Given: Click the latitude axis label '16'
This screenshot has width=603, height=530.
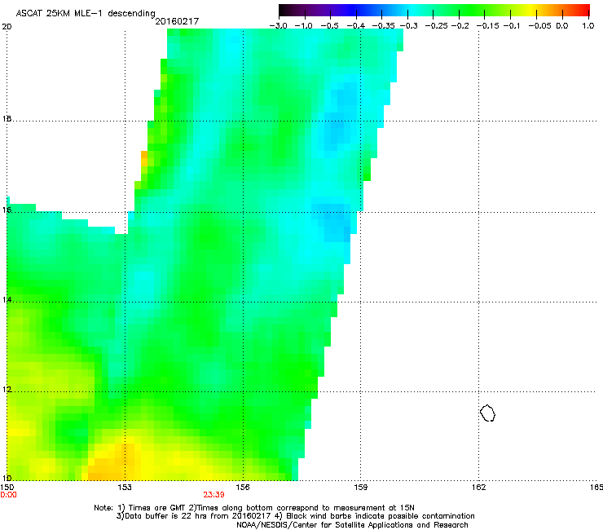Looking at the screenshot, I should tap(7, 210).
